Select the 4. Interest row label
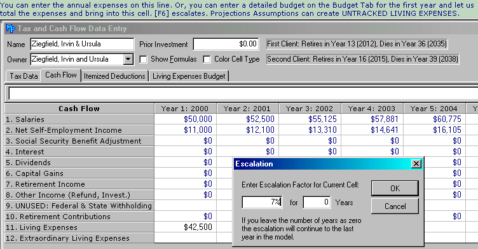This screenshot has width=478, height=249. [x=79, y=152]
